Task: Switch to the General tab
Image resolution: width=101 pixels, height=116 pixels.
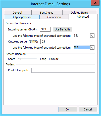Action: tap(18, 13)
